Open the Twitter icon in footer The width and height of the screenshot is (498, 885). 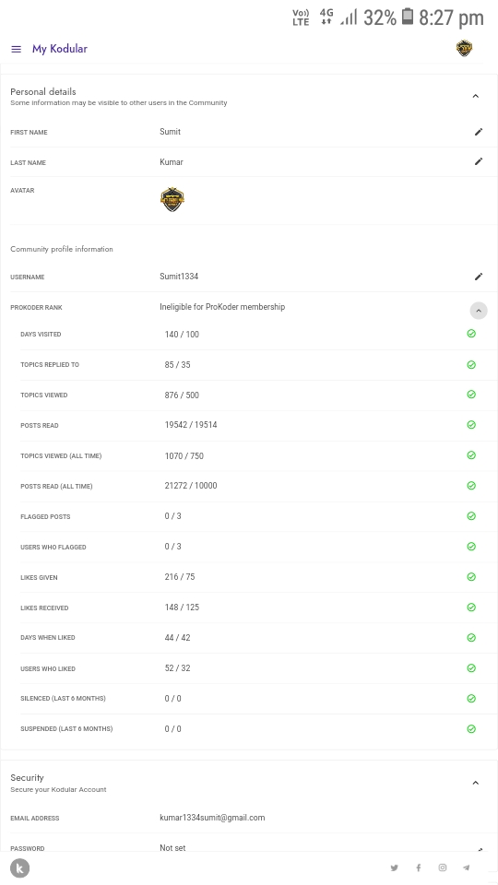[394, 867]
